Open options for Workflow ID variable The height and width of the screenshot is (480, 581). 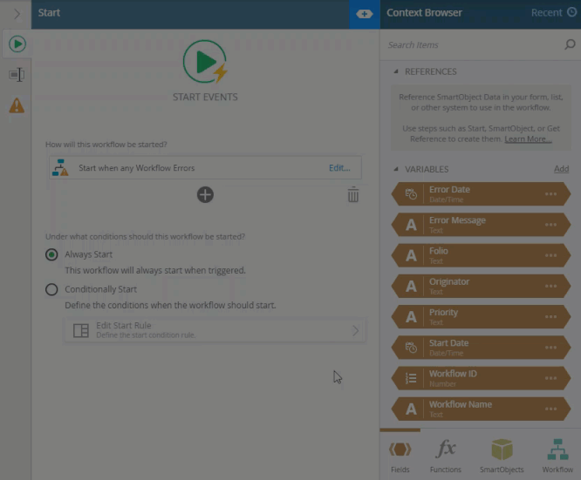(x=550, y=378)
